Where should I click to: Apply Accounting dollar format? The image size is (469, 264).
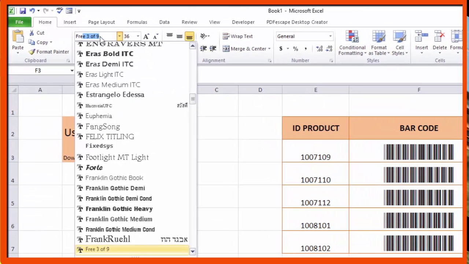pos(281,49)
